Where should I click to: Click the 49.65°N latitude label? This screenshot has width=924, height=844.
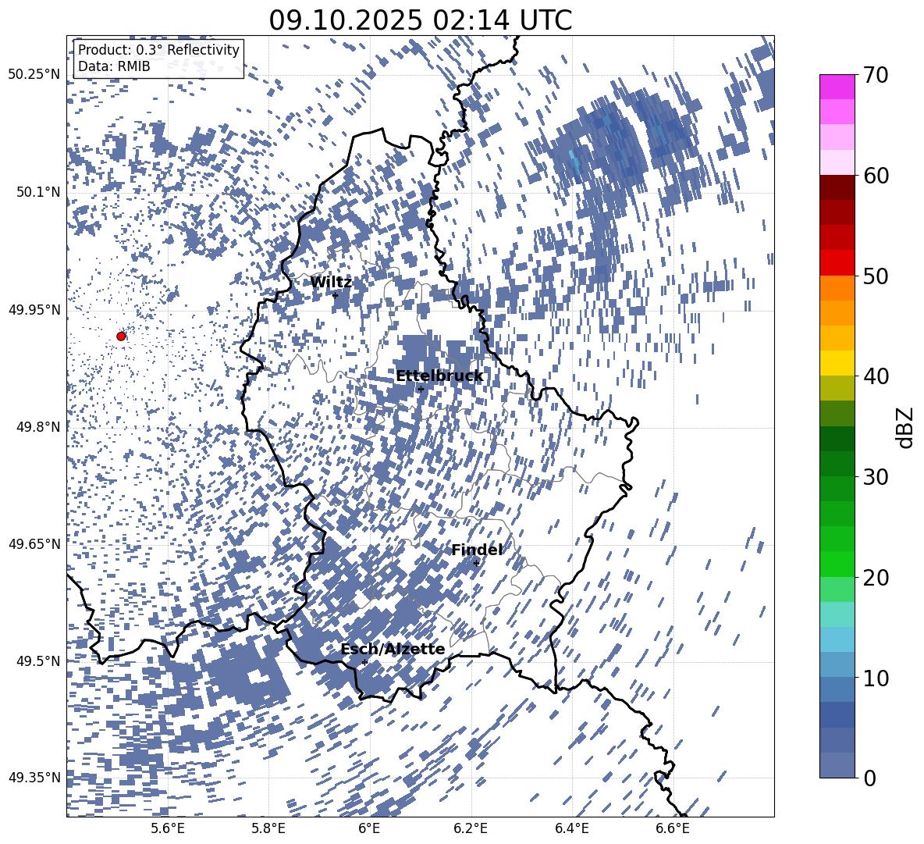tap(34, 543)
